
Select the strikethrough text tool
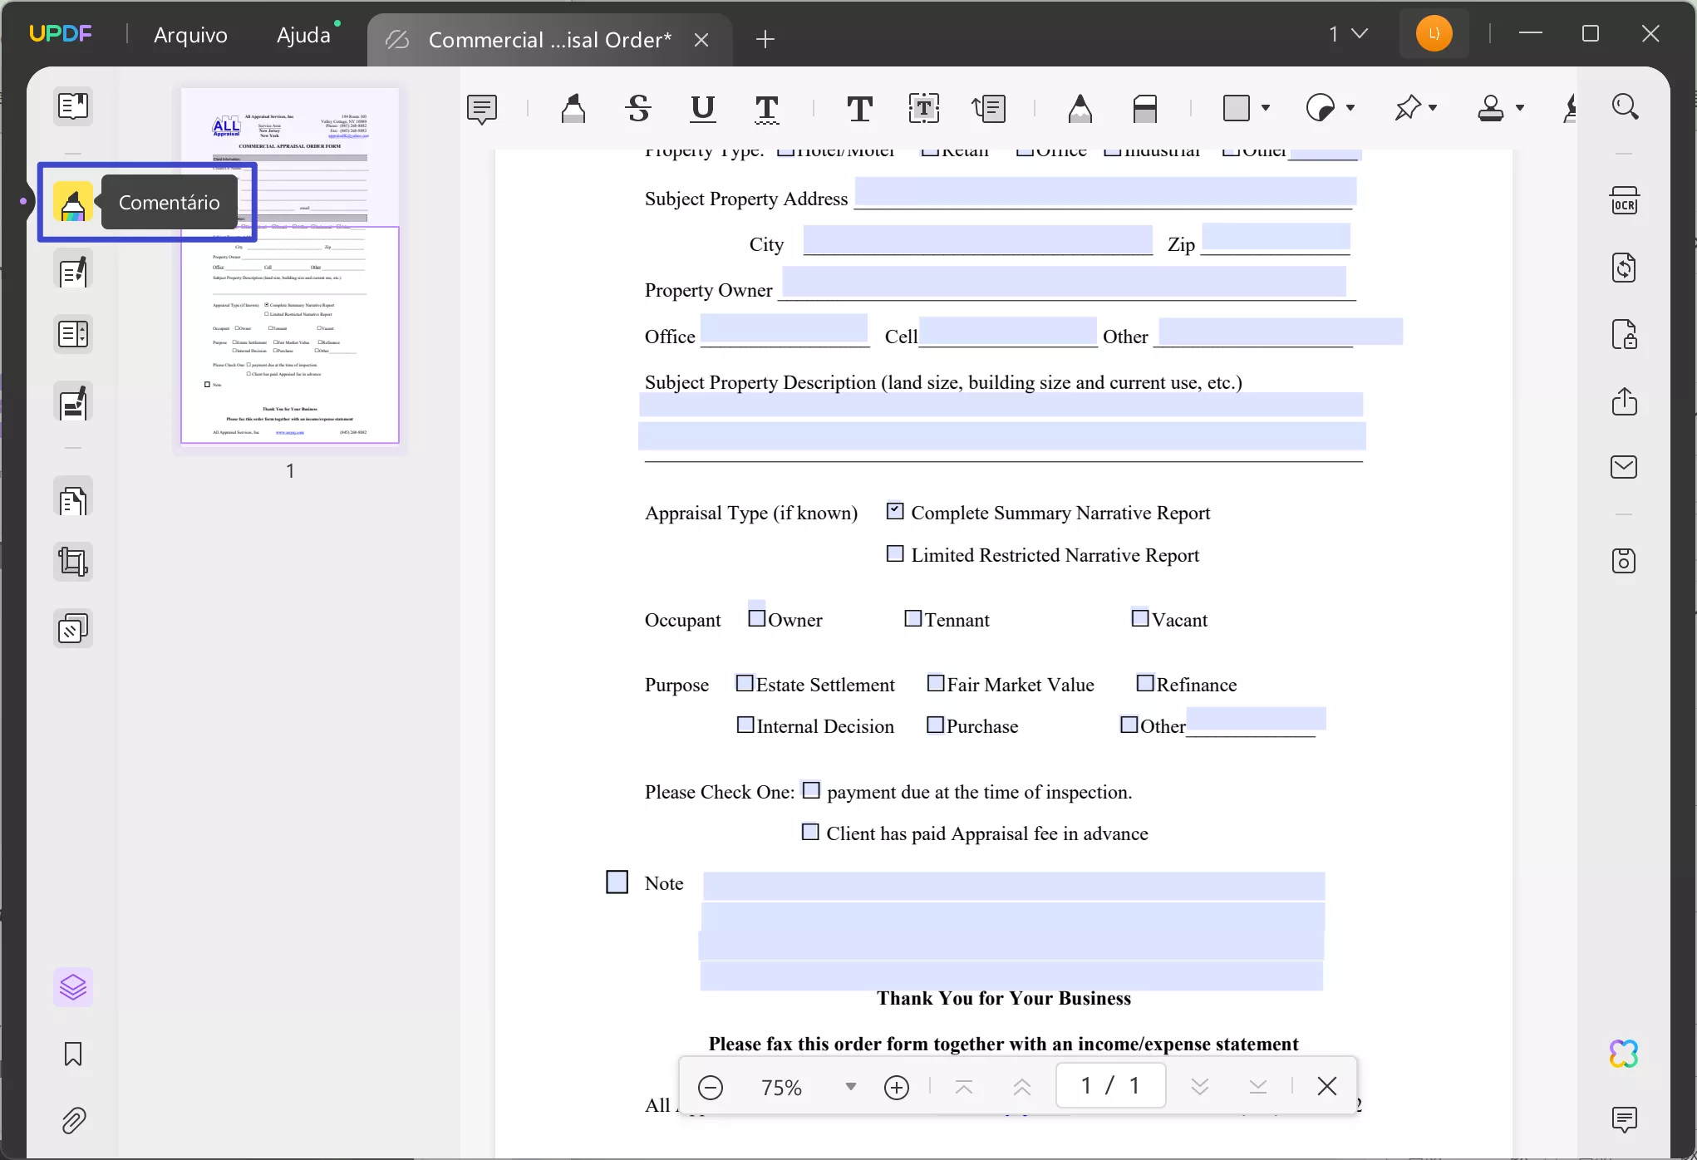(x=637, y=109)
